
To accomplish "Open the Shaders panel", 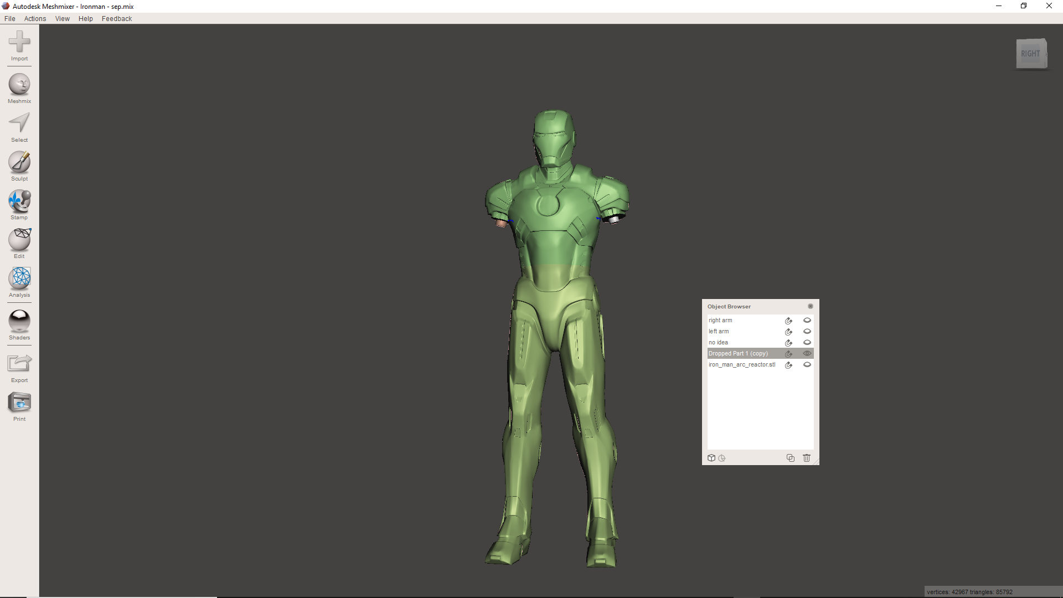I will click(19, 321).
